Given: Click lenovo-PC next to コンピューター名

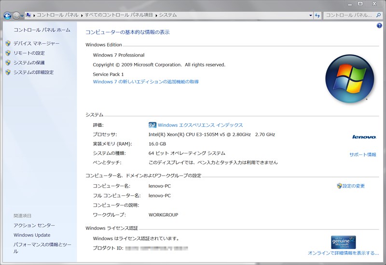Looking at the screenshot, I should [x=160, y=186].
